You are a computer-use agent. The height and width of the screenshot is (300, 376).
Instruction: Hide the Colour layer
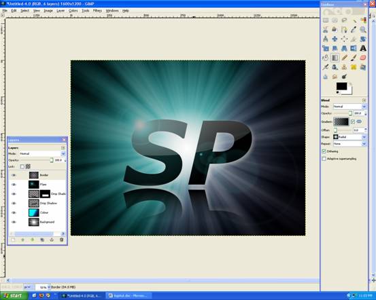coord(14,212)
